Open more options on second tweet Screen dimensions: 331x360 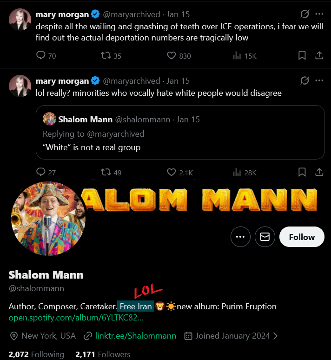tap(319, 80)
